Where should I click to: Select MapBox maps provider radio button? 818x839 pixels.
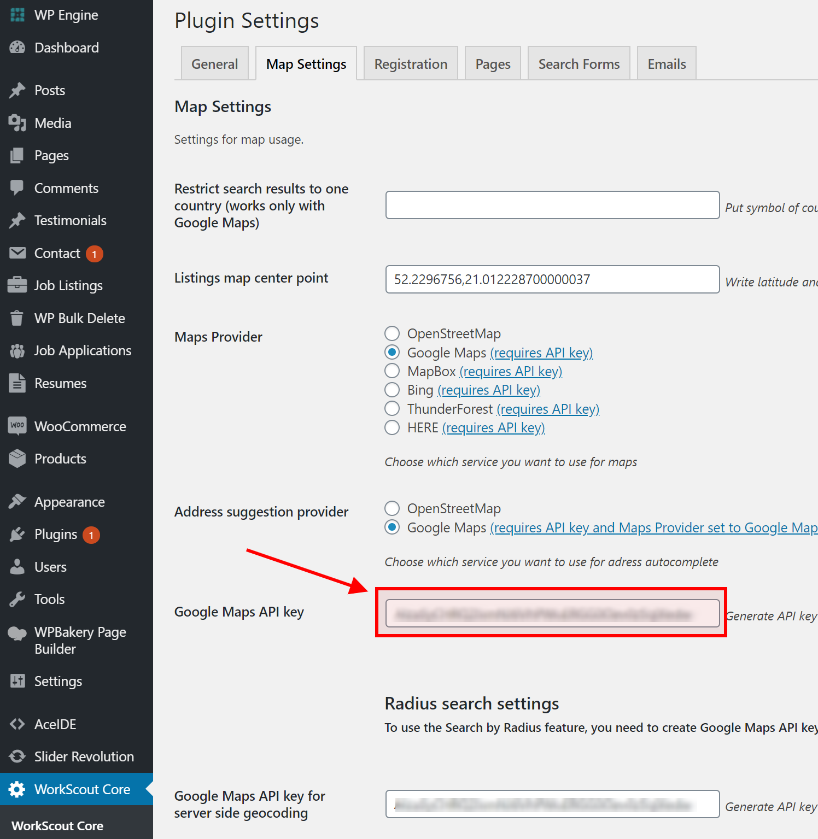coord(392,371)
